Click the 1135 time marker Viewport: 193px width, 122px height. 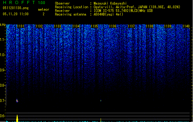[94, 26]
